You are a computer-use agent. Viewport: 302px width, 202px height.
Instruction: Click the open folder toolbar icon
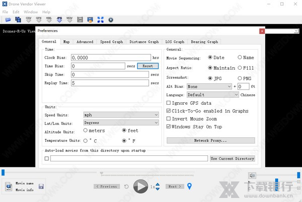[8, 20]
